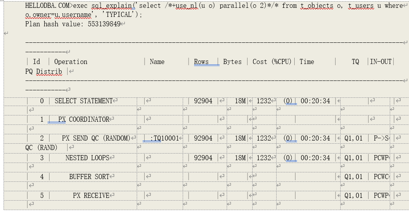Select the Time column header
Screen dimensions: 409x214
click(307, 62)
